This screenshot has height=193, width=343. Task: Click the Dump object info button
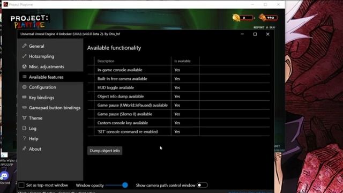tap(105, 151)
